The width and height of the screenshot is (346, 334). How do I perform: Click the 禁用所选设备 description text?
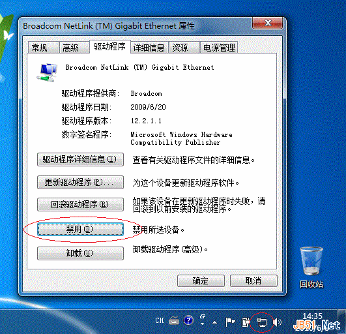click(x=158, y=230)
